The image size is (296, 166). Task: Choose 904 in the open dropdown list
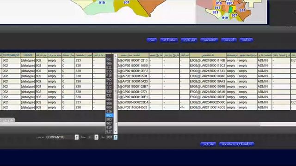[109, 100]
